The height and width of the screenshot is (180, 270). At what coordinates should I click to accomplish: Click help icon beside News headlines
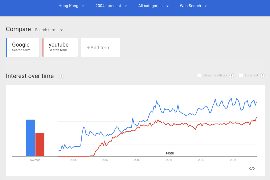231,75
